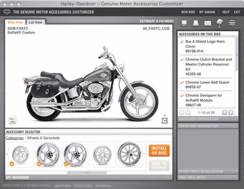Click the tree icon in toolbar

(x=220, y=23)
